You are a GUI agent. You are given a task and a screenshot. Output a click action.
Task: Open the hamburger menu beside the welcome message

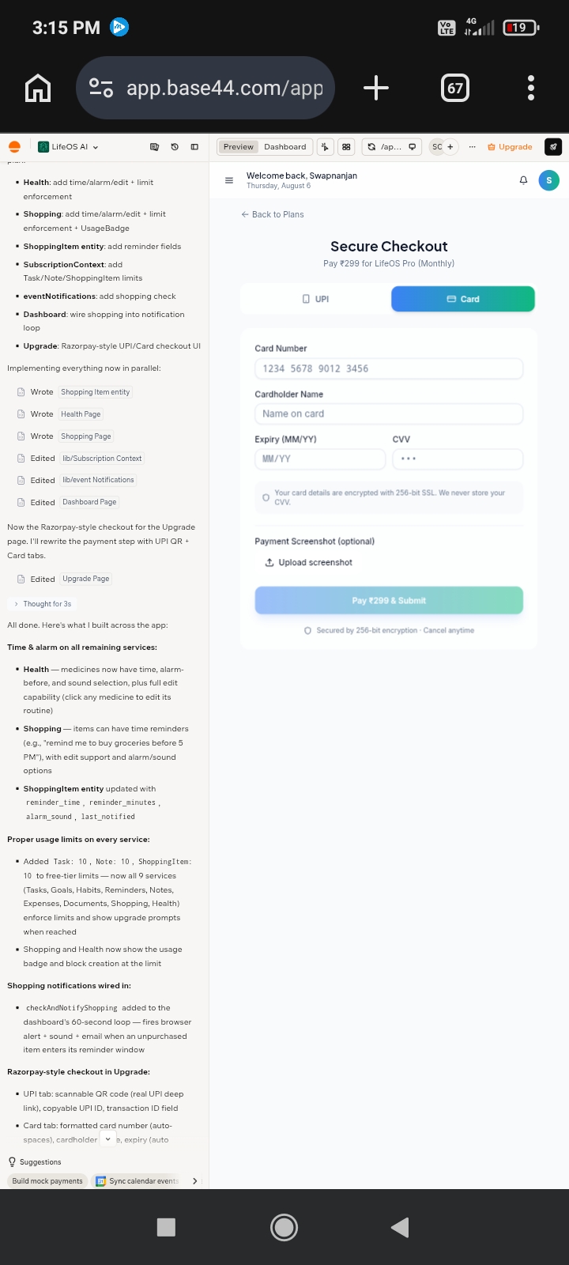tap(229, 180)
